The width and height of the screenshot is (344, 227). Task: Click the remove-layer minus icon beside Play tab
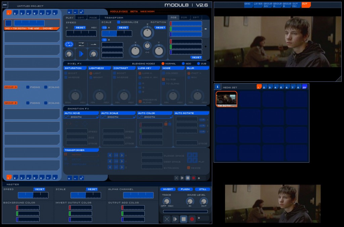75,12
